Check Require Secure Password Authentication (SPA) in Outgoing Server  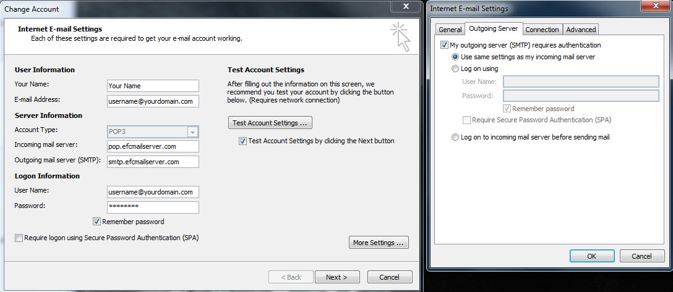[466, 120]
